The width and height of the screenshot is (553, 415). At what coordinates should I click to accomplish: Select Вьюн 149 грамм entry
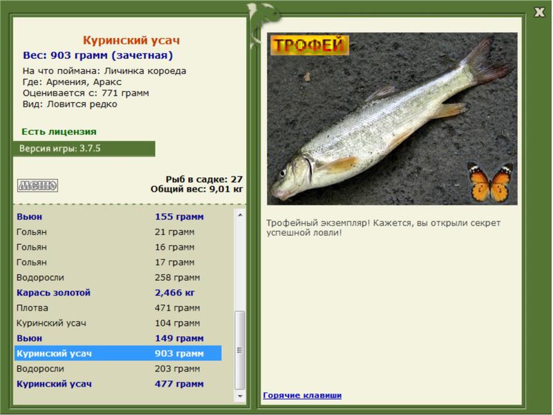[x=118, y=338]
